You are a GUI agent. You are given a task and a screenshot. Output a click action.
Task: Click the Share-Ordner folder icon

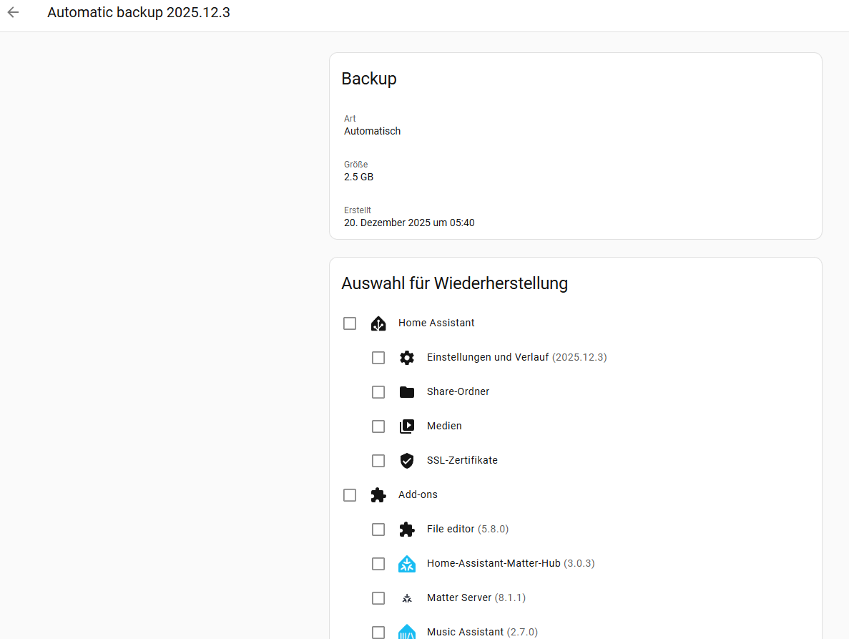click(x=407, y=392)
